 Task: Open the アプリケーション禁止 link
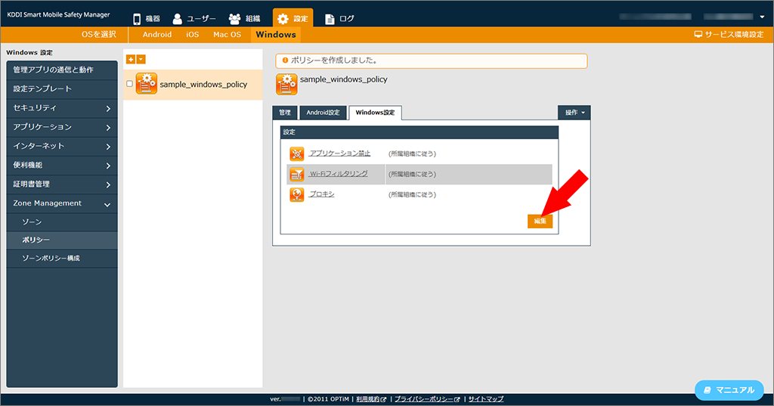coord(339,153)
